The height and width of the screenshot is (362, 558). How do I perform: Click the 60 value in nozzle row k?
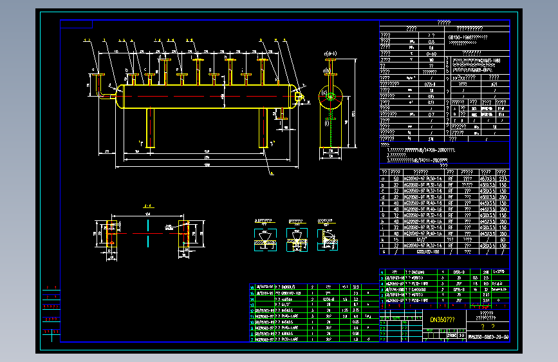pos(503,240)
